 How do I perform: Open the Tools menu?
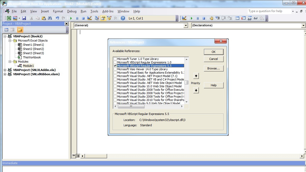[94, 11]
